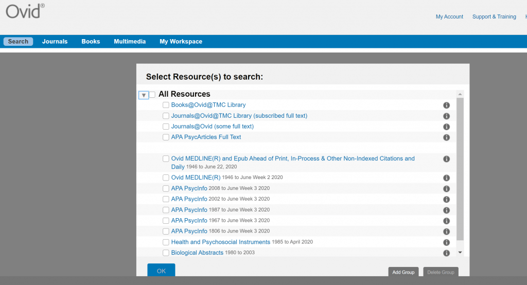The width and height of the screenshot is (527, 285).
Task: Open Biological Abstracts link
Action: coord(197,253)
